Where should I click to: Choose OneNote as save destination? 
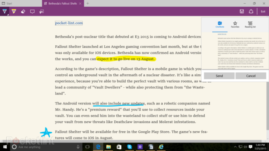[220, 24]
